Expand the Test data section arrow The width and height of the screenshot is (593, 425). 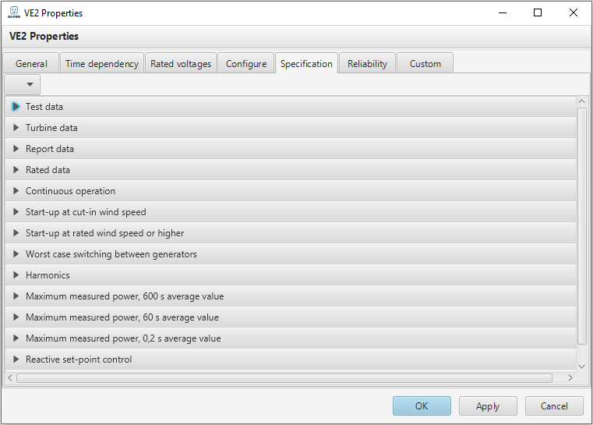(x=16, y=107)
